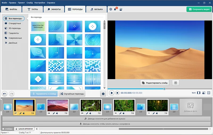213x135 pixels.
Task: Click the transitions list scroll up arrow
Action: tap(104, 21)
